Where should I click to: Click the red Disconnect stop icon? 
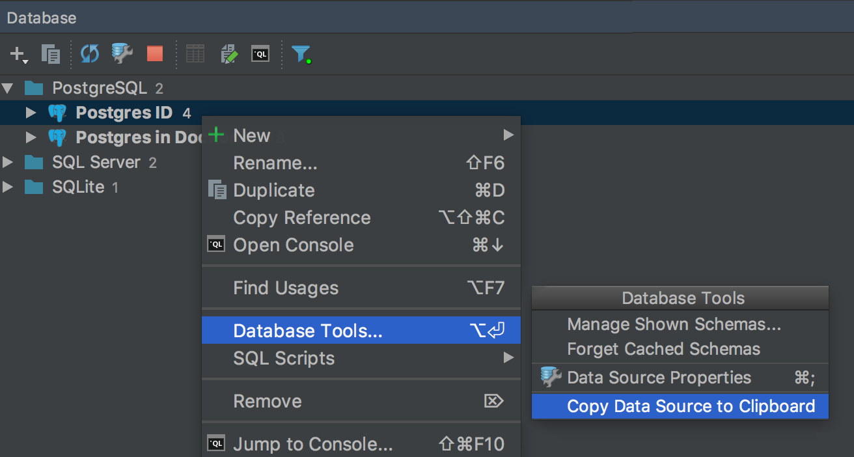[155, 53]
